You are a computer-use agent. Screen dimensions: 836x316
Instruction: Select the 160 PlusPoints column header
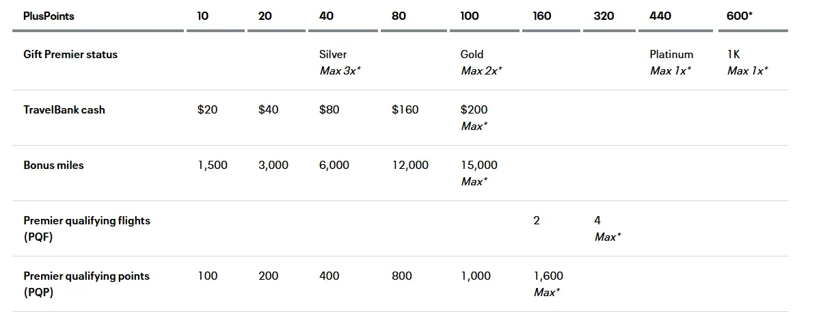(542, 16)
